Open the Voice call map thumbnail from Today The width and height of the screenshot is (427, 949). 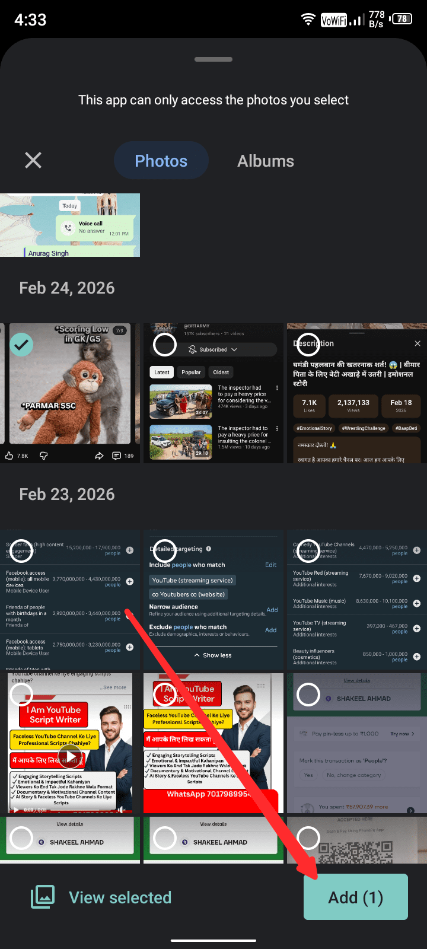70,225
